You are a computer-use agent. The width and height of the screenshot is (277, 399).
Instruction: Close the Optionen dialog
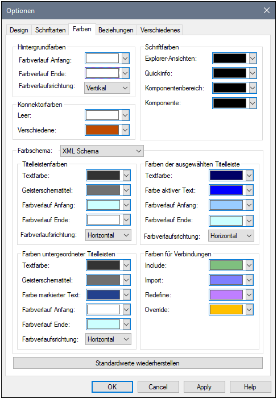[267, 10]
